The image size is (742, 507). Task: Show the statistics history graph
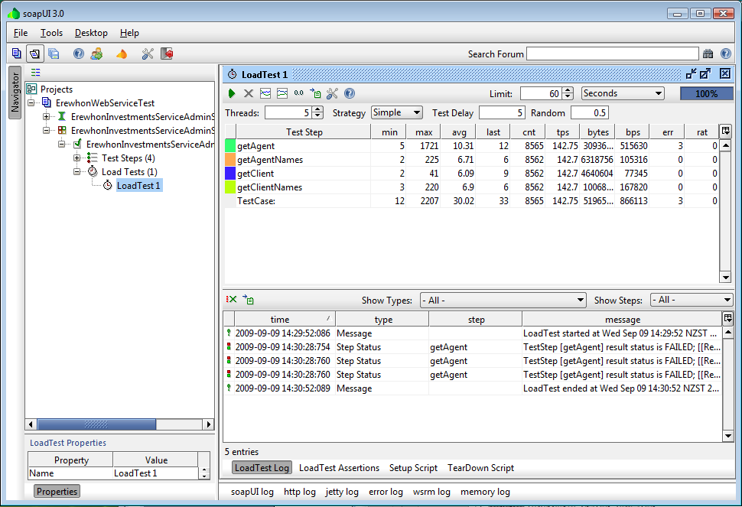pyautogui.click(x=282, y=93)
